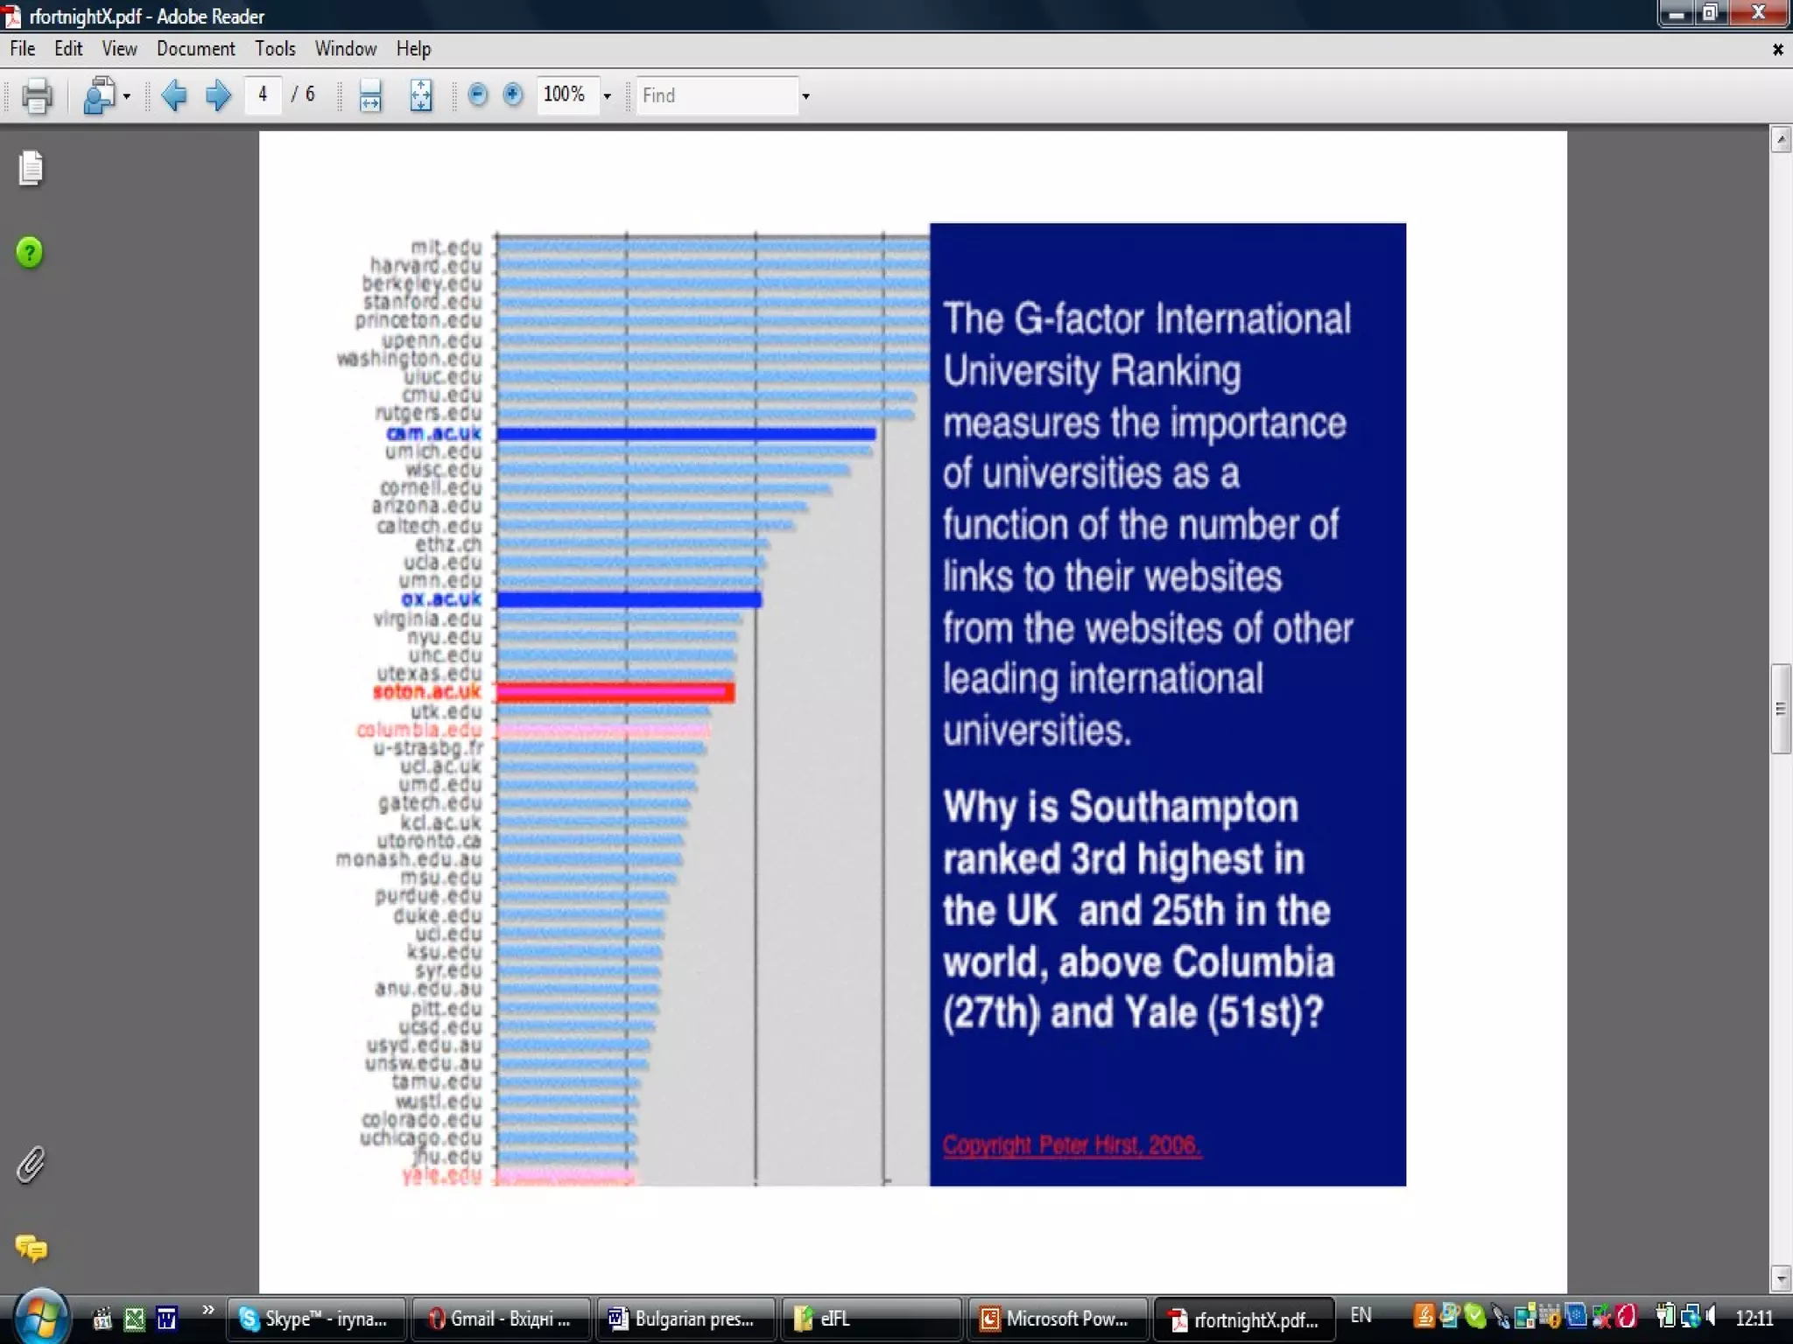The image size is (1793, 1344).
Task: Expand the collaborate tool dropdown arrow
Action: click(x=128, y=96)
